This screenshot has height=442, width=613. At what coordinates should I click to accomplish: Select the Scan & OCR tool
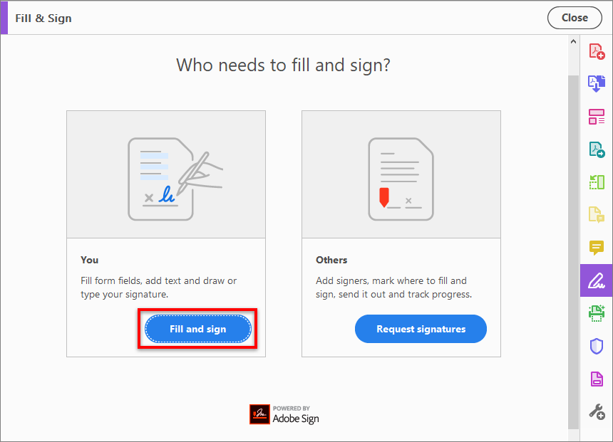(x=597, y=313)
